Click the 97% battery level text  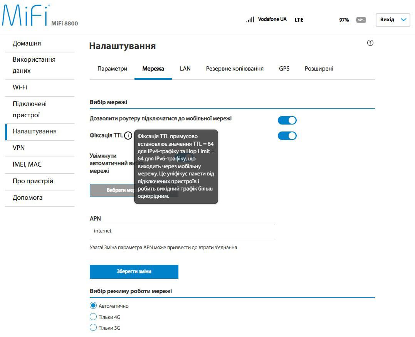344,20
